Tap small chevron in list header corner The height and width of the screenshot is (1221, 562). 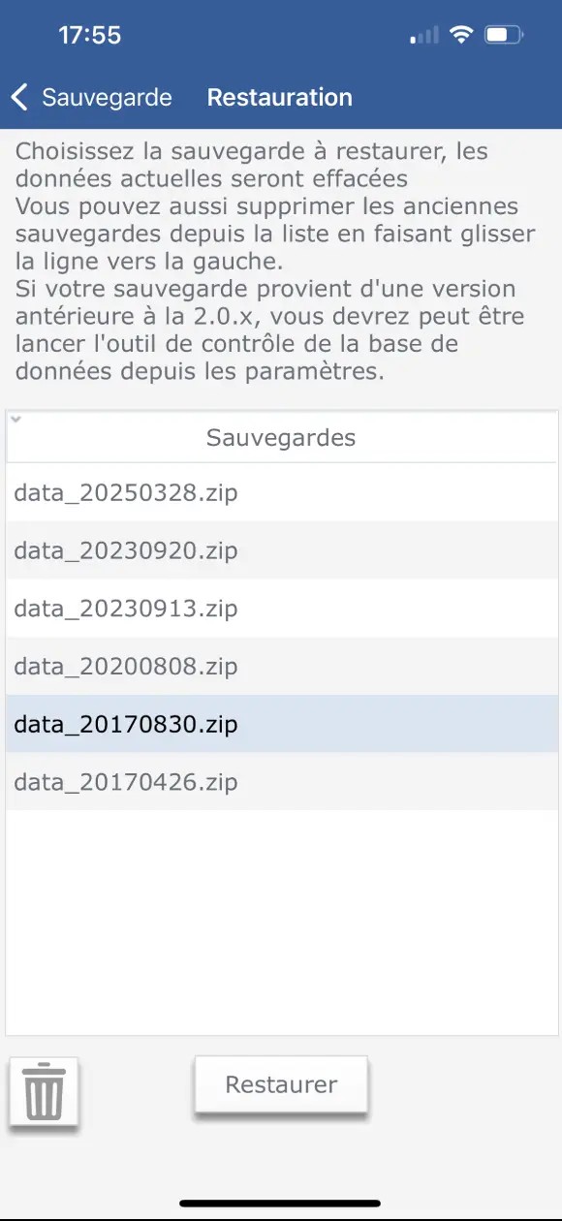[15, 419]
